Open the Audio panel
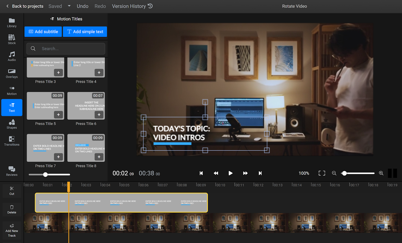The height and width of the screenshot is (243, 402). pyautogui.click(x=12, y=56)
